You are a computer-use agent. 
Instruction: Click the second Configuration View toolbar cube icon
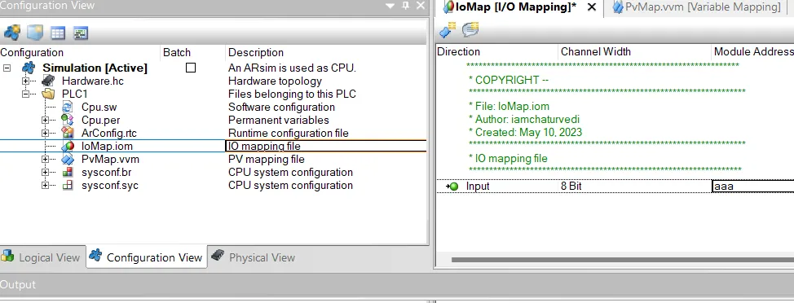coord(35,33)
